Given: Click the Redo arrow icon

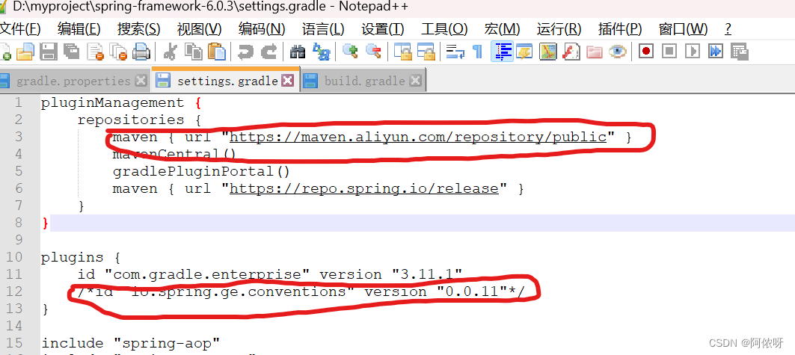Looking at the screenshot, I should [x=268, y=51].
